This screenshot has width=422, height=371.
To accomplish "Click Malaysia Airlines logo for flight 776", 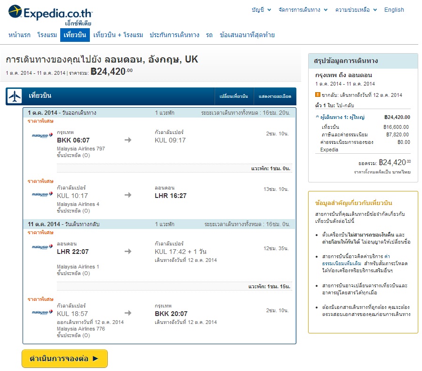I will [x=42, y=312].
